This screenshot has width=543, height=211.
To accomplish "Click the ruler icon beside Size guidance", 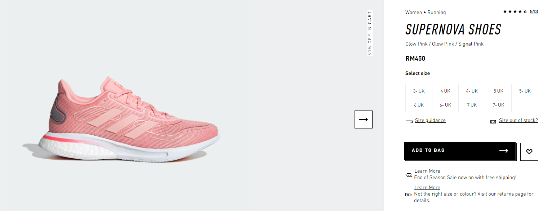I will coord(409,122).
